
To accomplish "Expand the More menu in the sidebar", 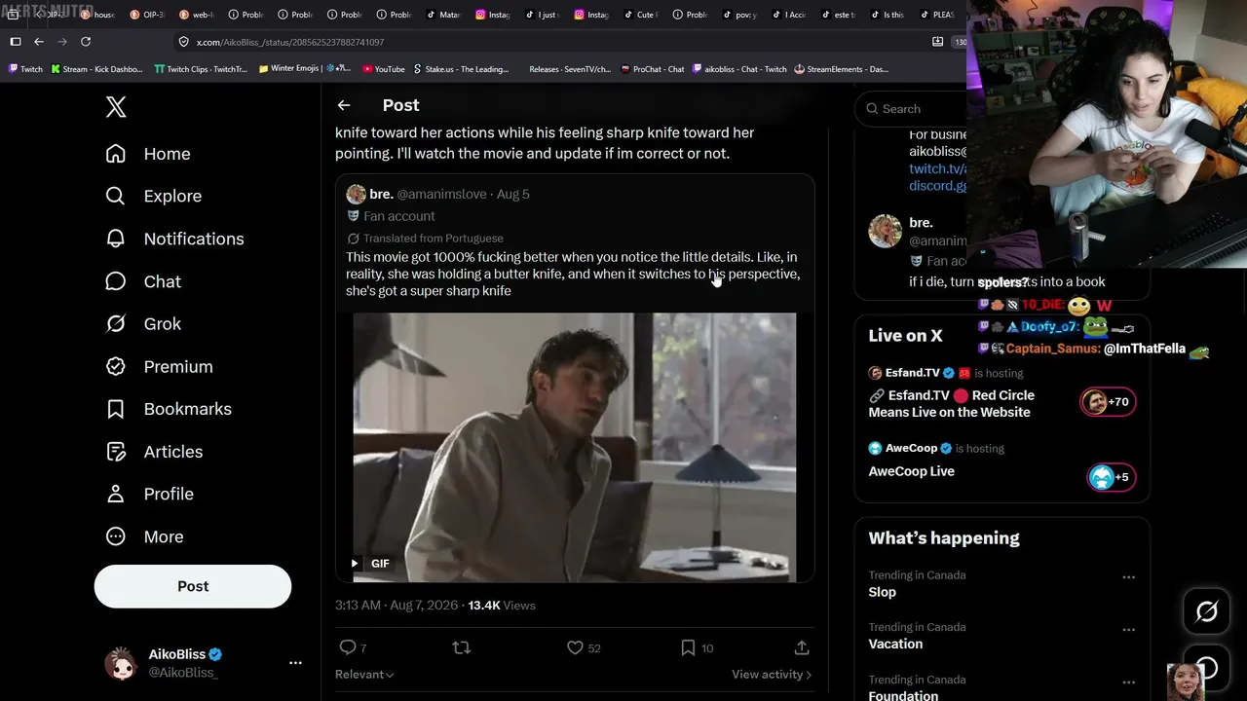I will 144,536.
